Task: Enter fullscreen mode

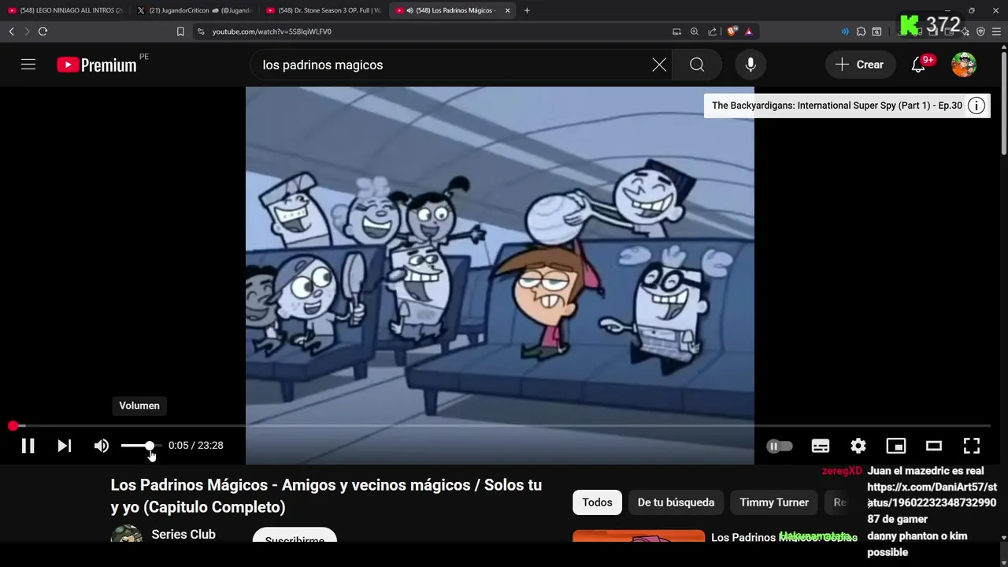Action: click(972, 446)
